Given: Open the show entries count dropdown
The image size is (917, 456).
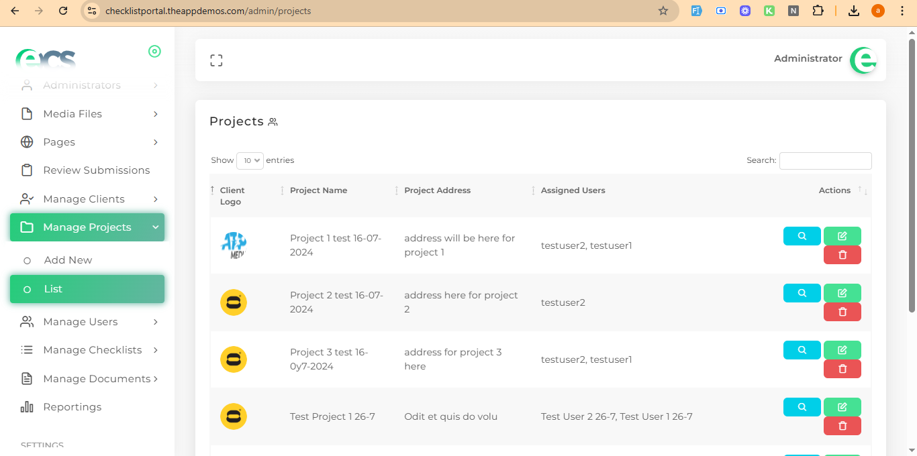Looking at the screenshot, I should [250, 161].
